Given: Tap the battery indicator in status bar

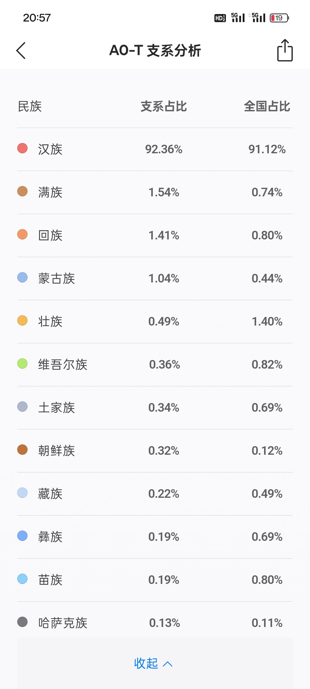Looking at the screenshot, I should tap(279, 18).
